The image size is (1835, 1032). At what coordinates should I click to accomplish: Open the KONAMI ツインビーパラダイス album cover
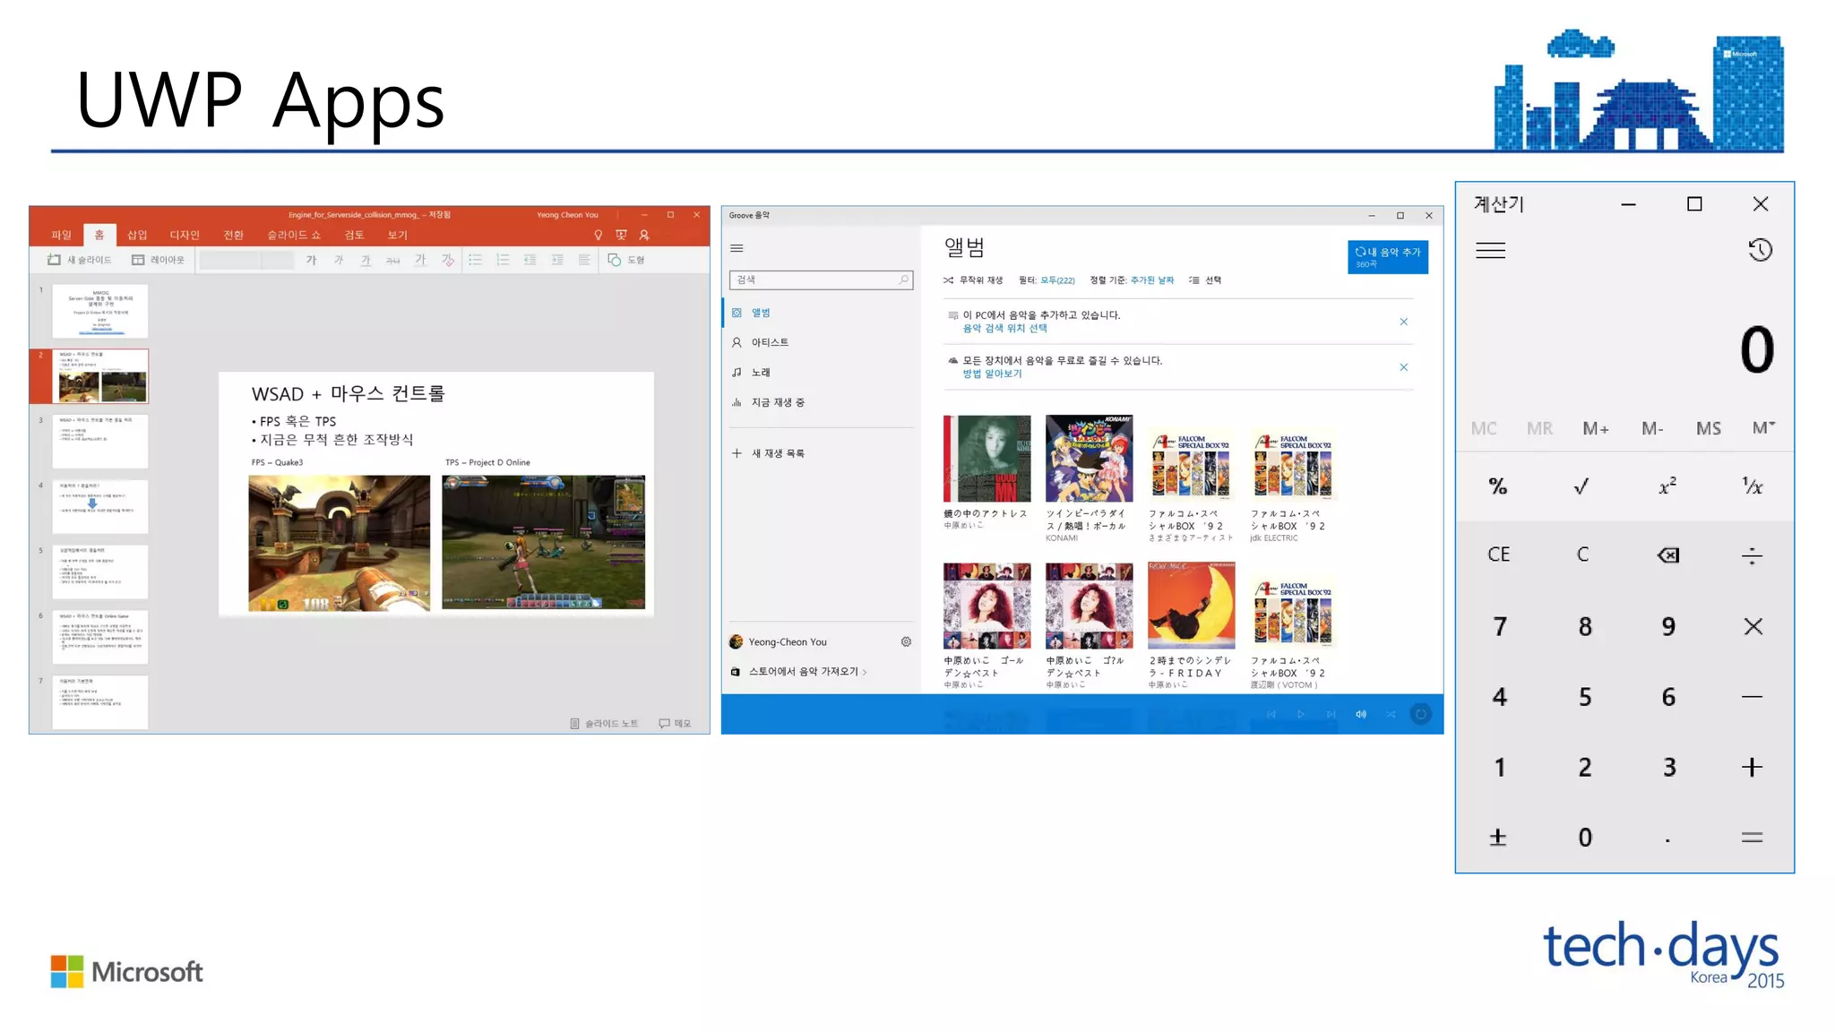tap(1089, 458)
